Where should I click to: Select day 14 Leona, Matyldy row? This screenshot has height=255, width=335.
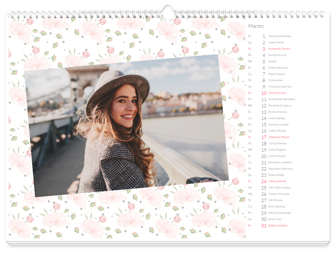[276, 118]
